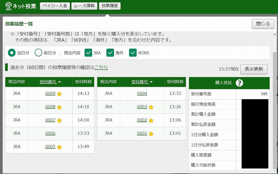Image resolution: width=278 pixels, height=174 pixels.
Task: Open receipt number 0009
Action: 50,94
